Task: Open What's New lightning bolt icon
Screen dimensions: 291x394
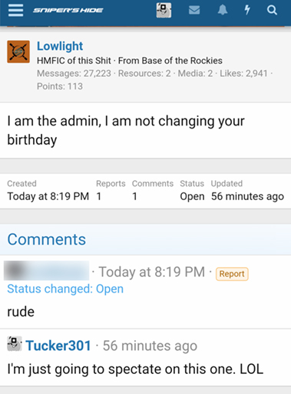Action: pos(247,10)
